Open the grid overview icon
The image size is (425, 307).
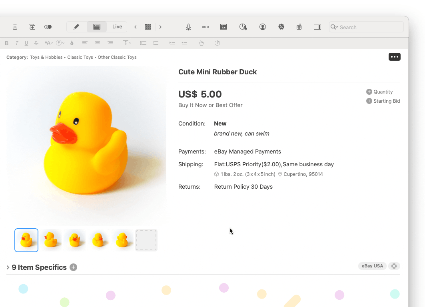coord(148,27)
